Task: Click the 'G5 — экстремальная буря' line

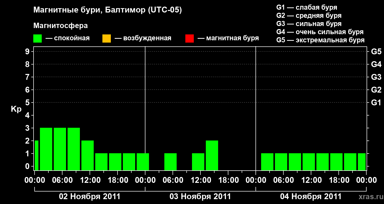Action: point(320,40)
